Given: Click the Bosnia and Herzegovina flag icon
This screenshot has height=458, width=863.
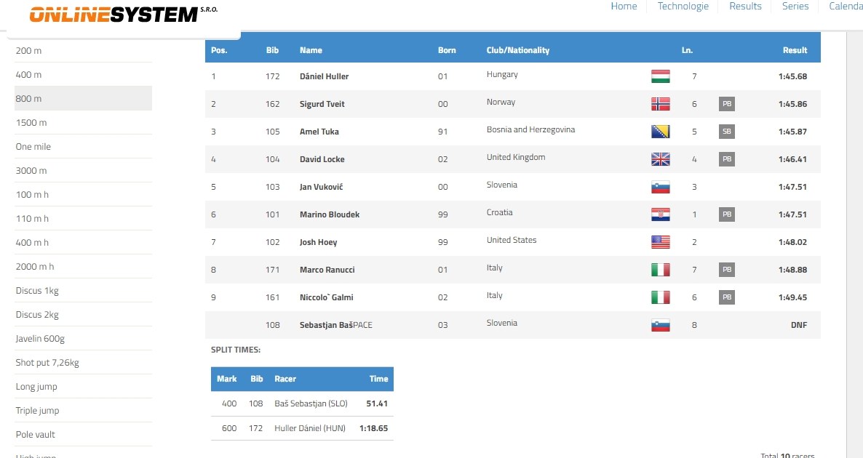Looking at the screenshot, I should tap(660, 132).
